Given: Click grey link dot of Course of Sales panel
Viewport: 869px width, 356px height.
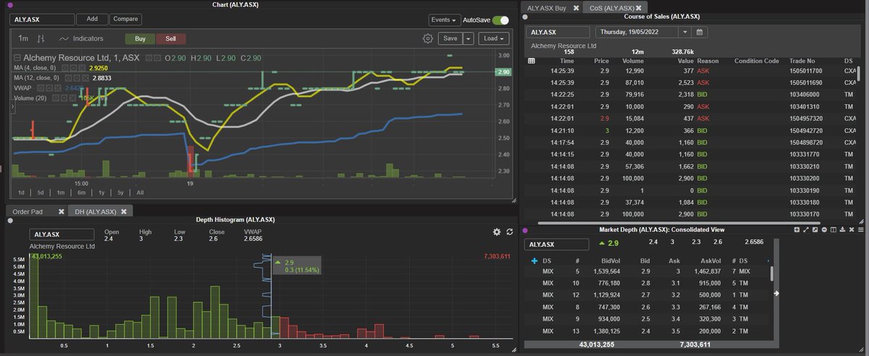Looking at the screenshot, I should pos(525,17).
